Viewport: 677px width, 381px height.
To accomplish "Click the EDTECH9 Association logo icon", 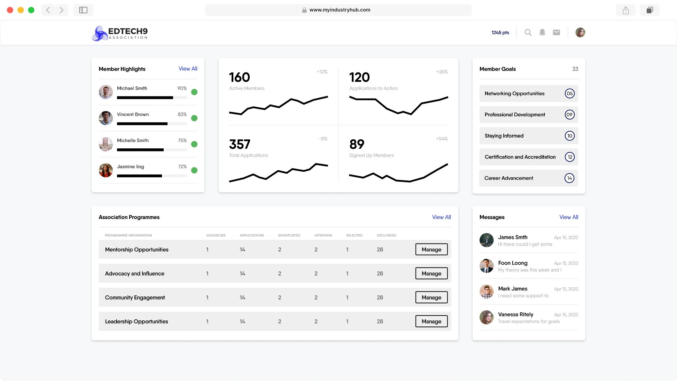I will [99, 33].
